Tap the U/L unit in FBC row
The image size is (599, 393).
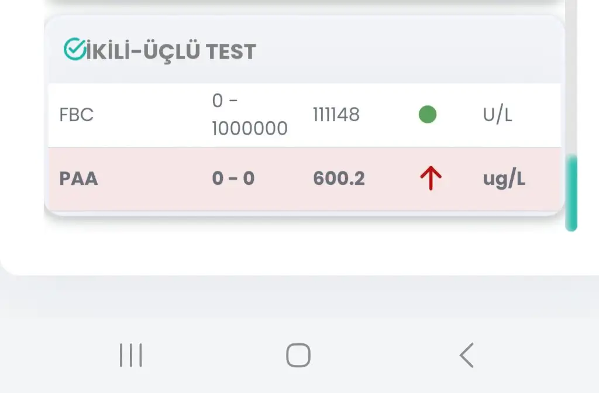(x=497, y=115)
